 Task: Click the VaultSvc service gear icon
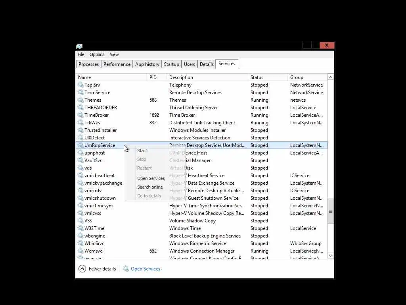[80, 160]
